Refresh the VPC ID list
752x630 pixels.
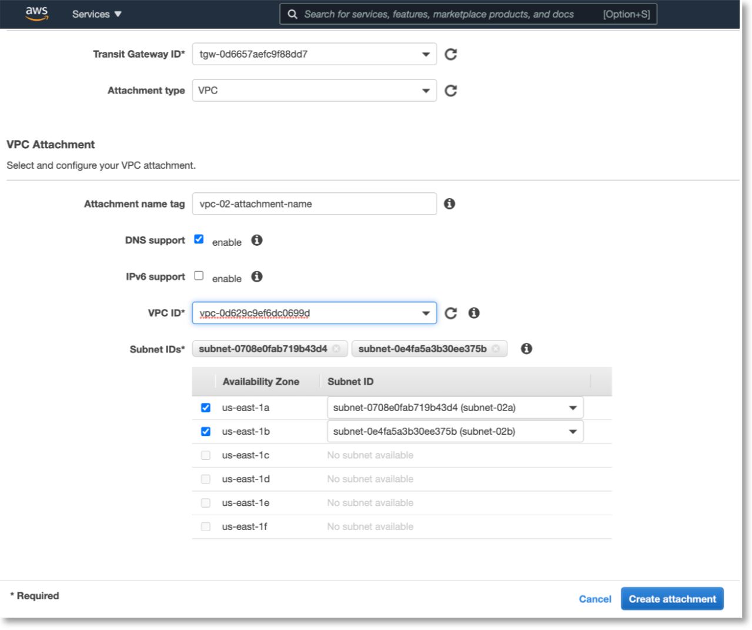point(451,313)
